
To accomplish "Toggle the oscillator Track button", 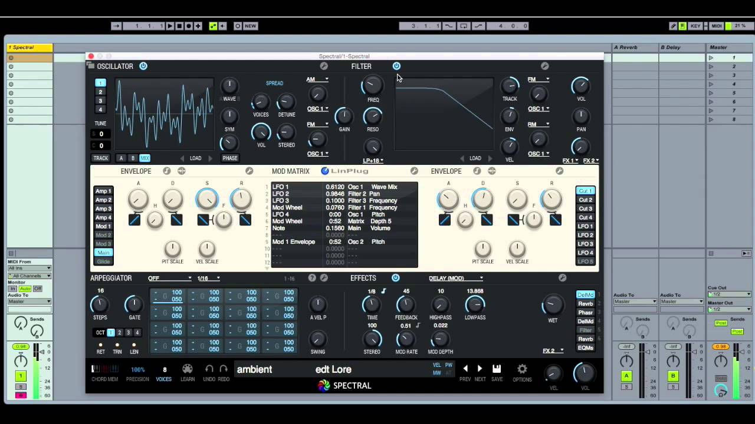I will click(101, 158).
